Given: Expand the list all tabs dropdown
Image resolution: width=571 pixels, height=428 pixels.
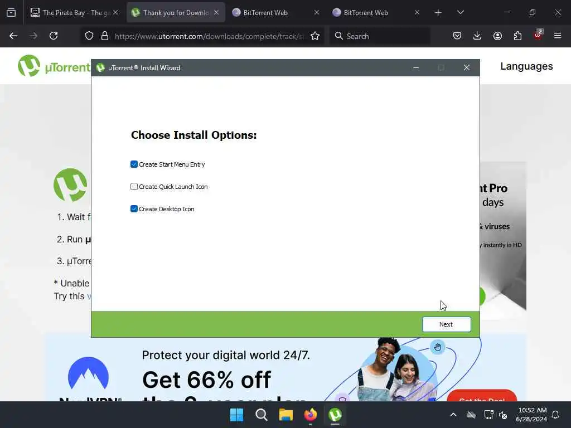Looking at the screenshot, I should (460, 13).
